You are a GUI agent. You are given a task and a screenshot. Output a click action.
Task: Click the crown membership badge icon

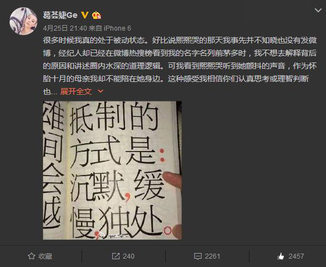point(97,16)
